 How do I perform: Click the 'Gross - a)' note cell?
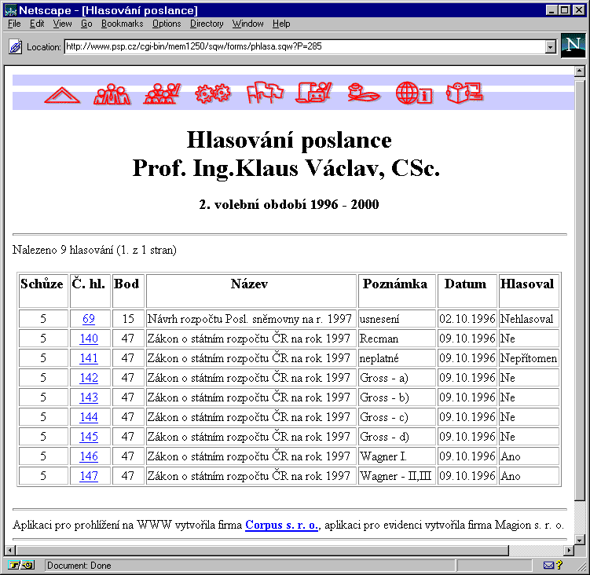click(x=397, y=377)
